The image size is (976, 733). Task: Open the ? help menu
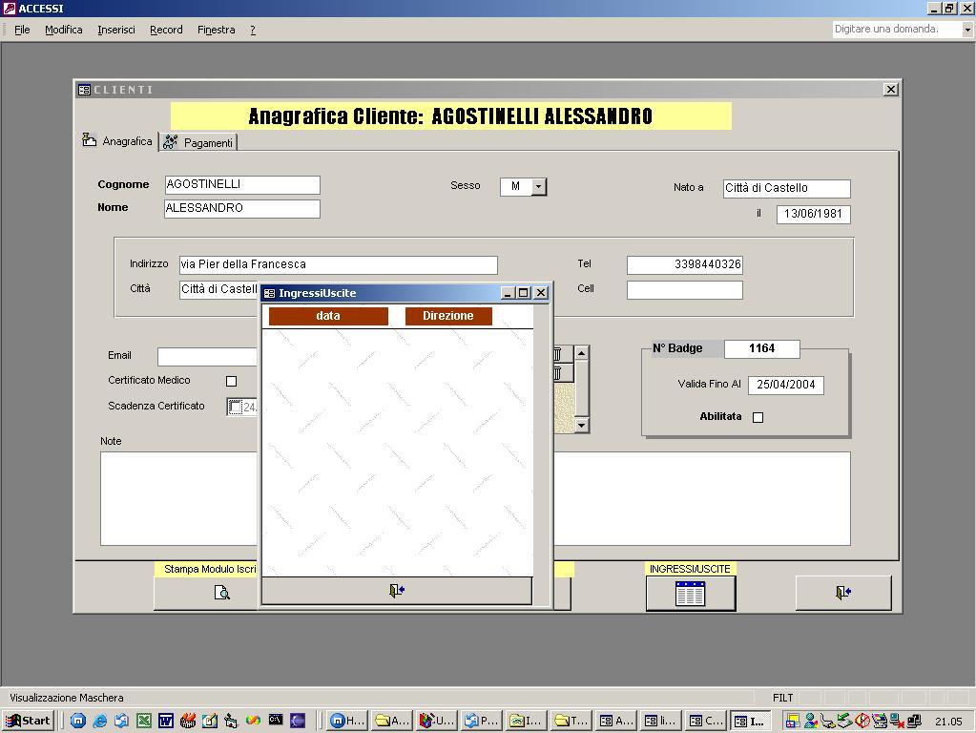pyautogui.click(x=253, y=30)
